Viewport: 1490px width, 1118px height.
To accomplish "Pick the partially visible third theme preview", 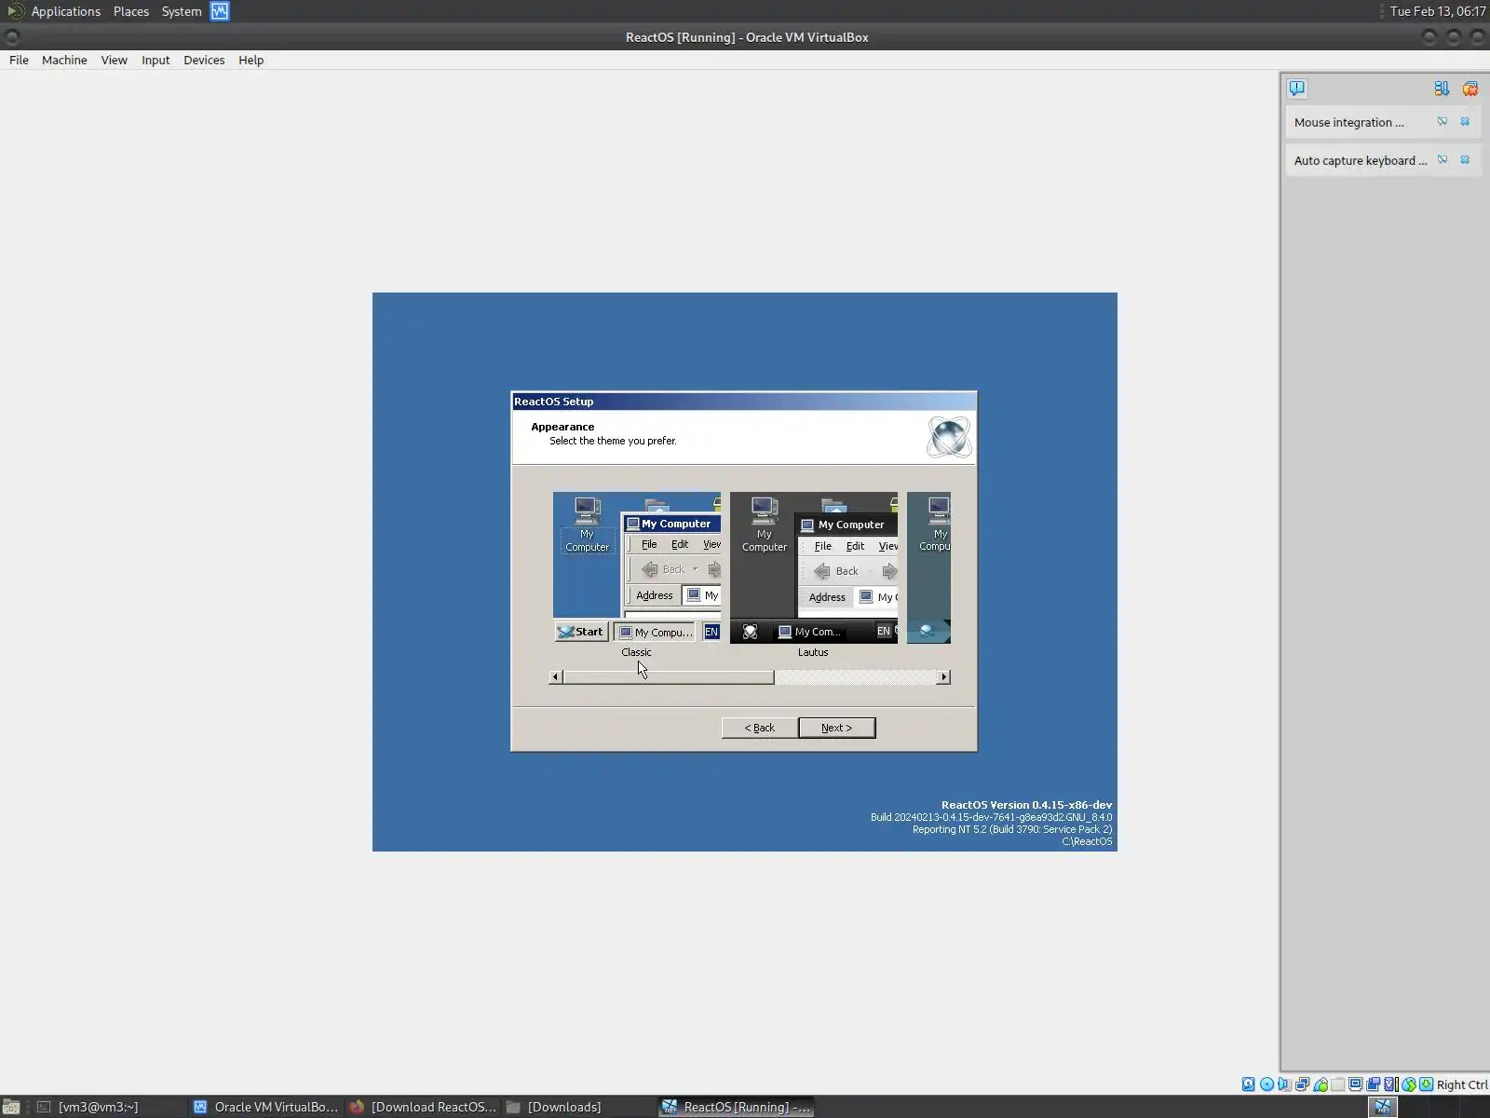I will pos(928,568).
